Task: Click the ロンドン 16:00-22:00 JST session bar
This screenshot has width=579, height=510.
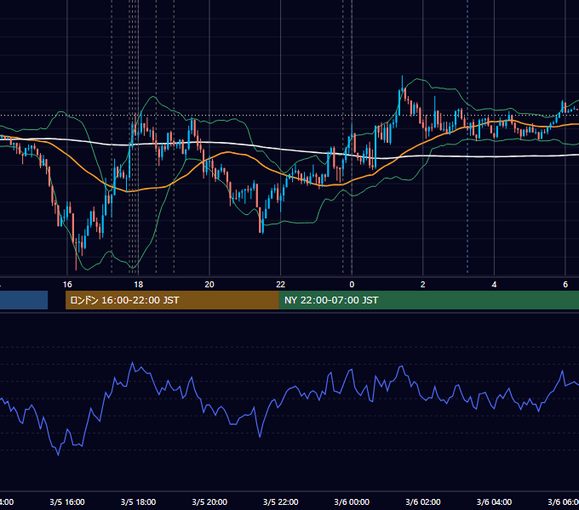Action: point(172,300)
